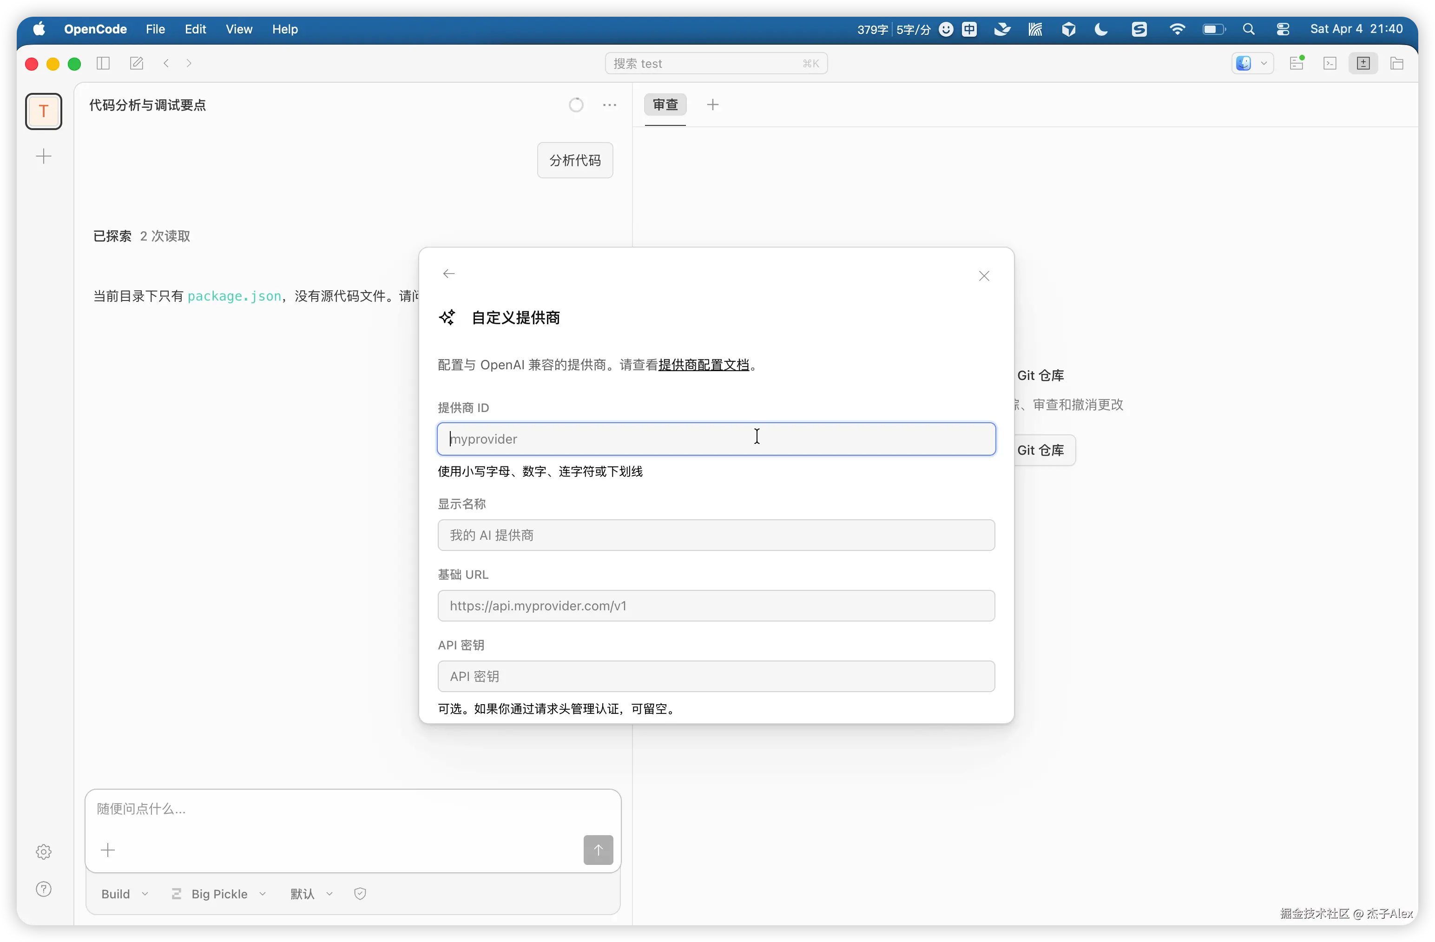Screen dimensions: 1435x942
Task: Expand the 默认 variant dropdown
Action: (311, 894)
